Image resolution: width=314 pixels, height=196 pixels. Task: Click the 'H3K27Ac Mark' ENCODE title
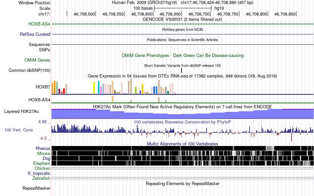tap(182, 107)
